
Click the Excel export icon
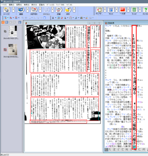[134, 10]
